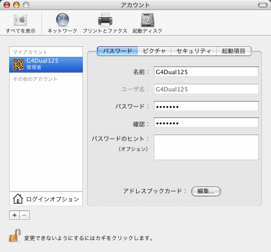This screenshot has height=252, width=271.
Task: Switch to the パスワード tab
Action: (118, 51)
